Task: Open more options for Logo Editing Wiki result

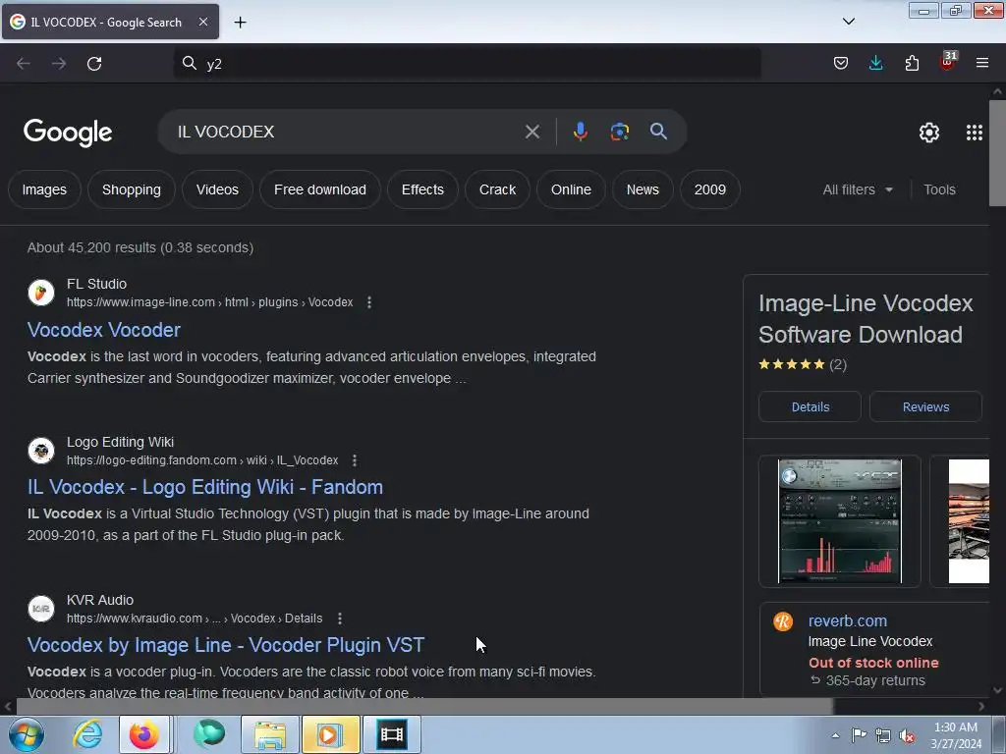Action: [x=354, y=460]
